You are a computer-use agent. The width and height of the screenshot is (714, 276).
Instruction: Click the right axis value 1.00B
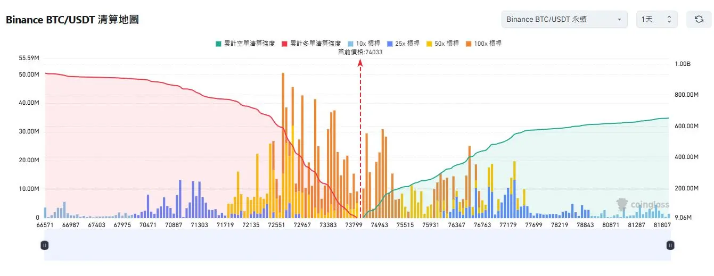coord(683,64)
